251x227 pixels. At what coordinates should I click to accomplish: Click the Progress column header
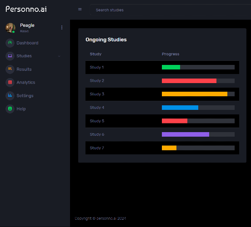coord(171,54)
